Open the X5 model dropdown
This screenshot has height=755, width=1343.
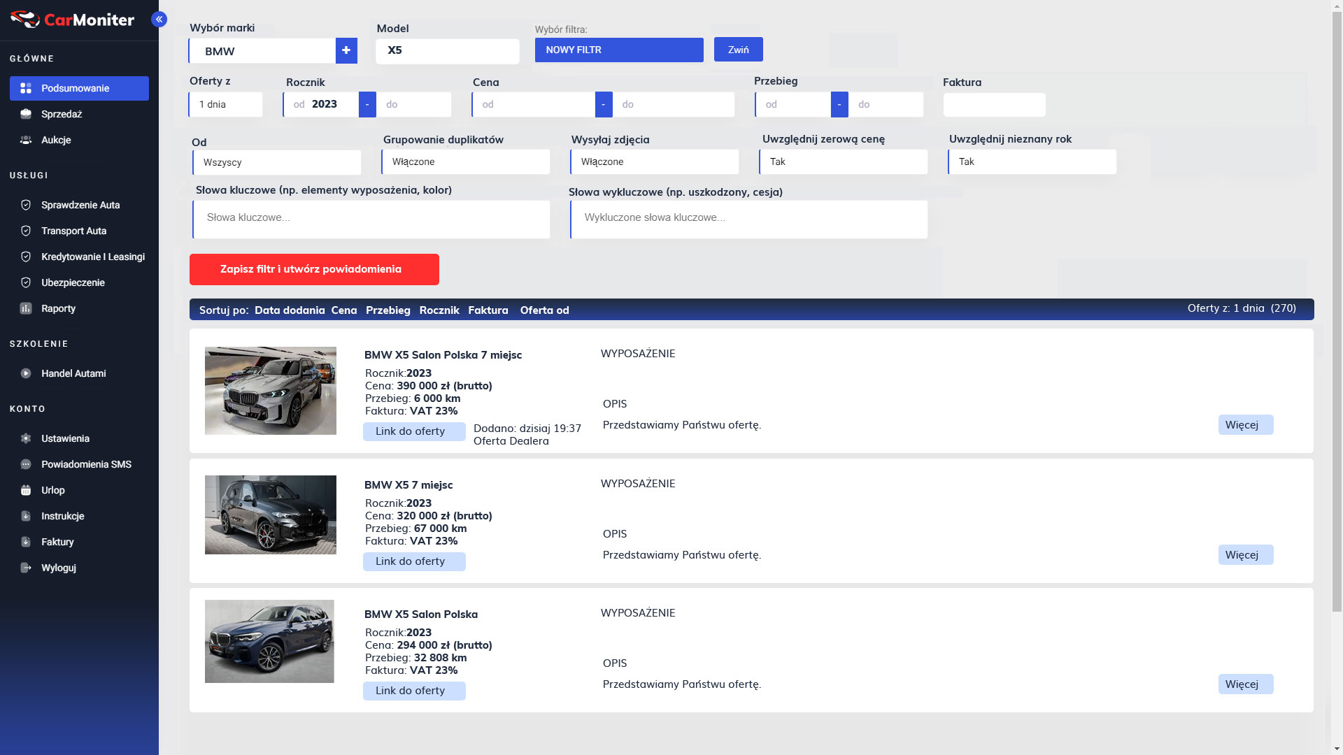click(x=448, y=51)
